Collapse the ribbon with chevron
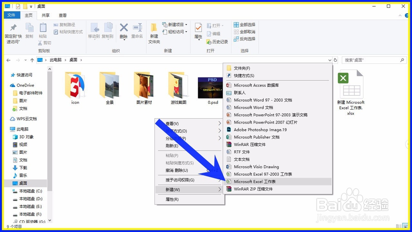The image size is (412, 232). (400, 16)
